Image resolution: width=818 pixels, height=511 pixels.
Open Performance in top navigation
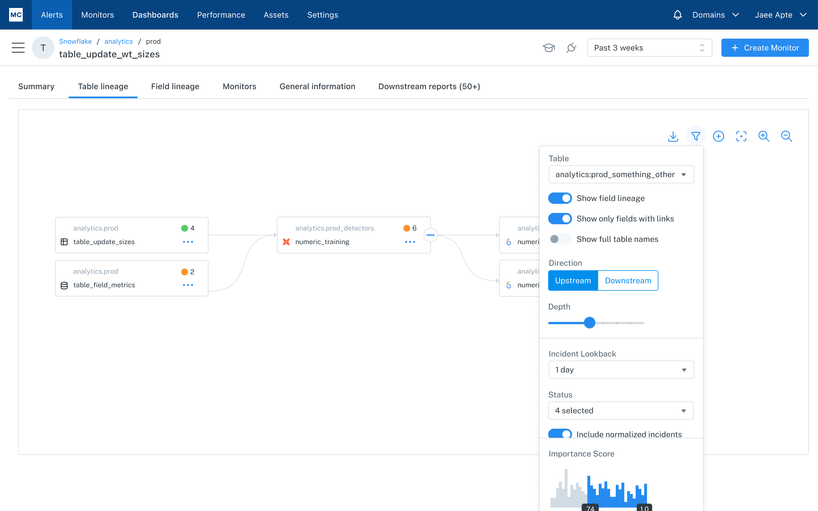[221, 15]
